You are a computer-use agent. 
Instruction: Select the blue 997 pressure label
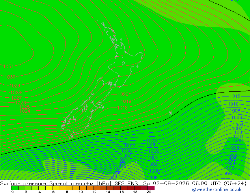point(119,169)
